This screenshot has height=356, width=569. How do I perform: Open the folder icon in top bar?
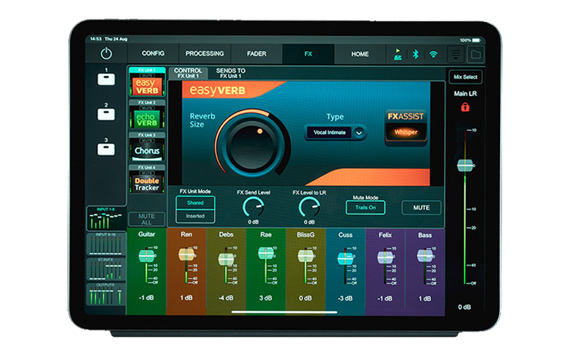click(475, 55)
